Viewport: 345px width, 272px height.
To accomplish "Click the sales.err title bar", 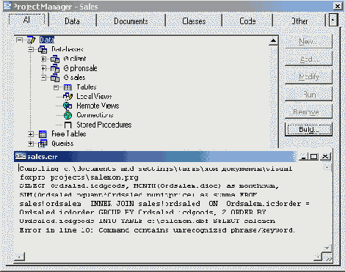I will 156,156.
